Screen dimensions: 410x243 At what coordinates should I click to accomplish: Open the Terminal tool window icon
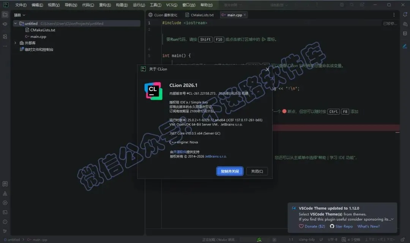tap(5, 212)
